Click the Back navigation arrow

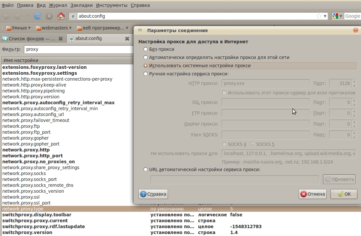6,16
